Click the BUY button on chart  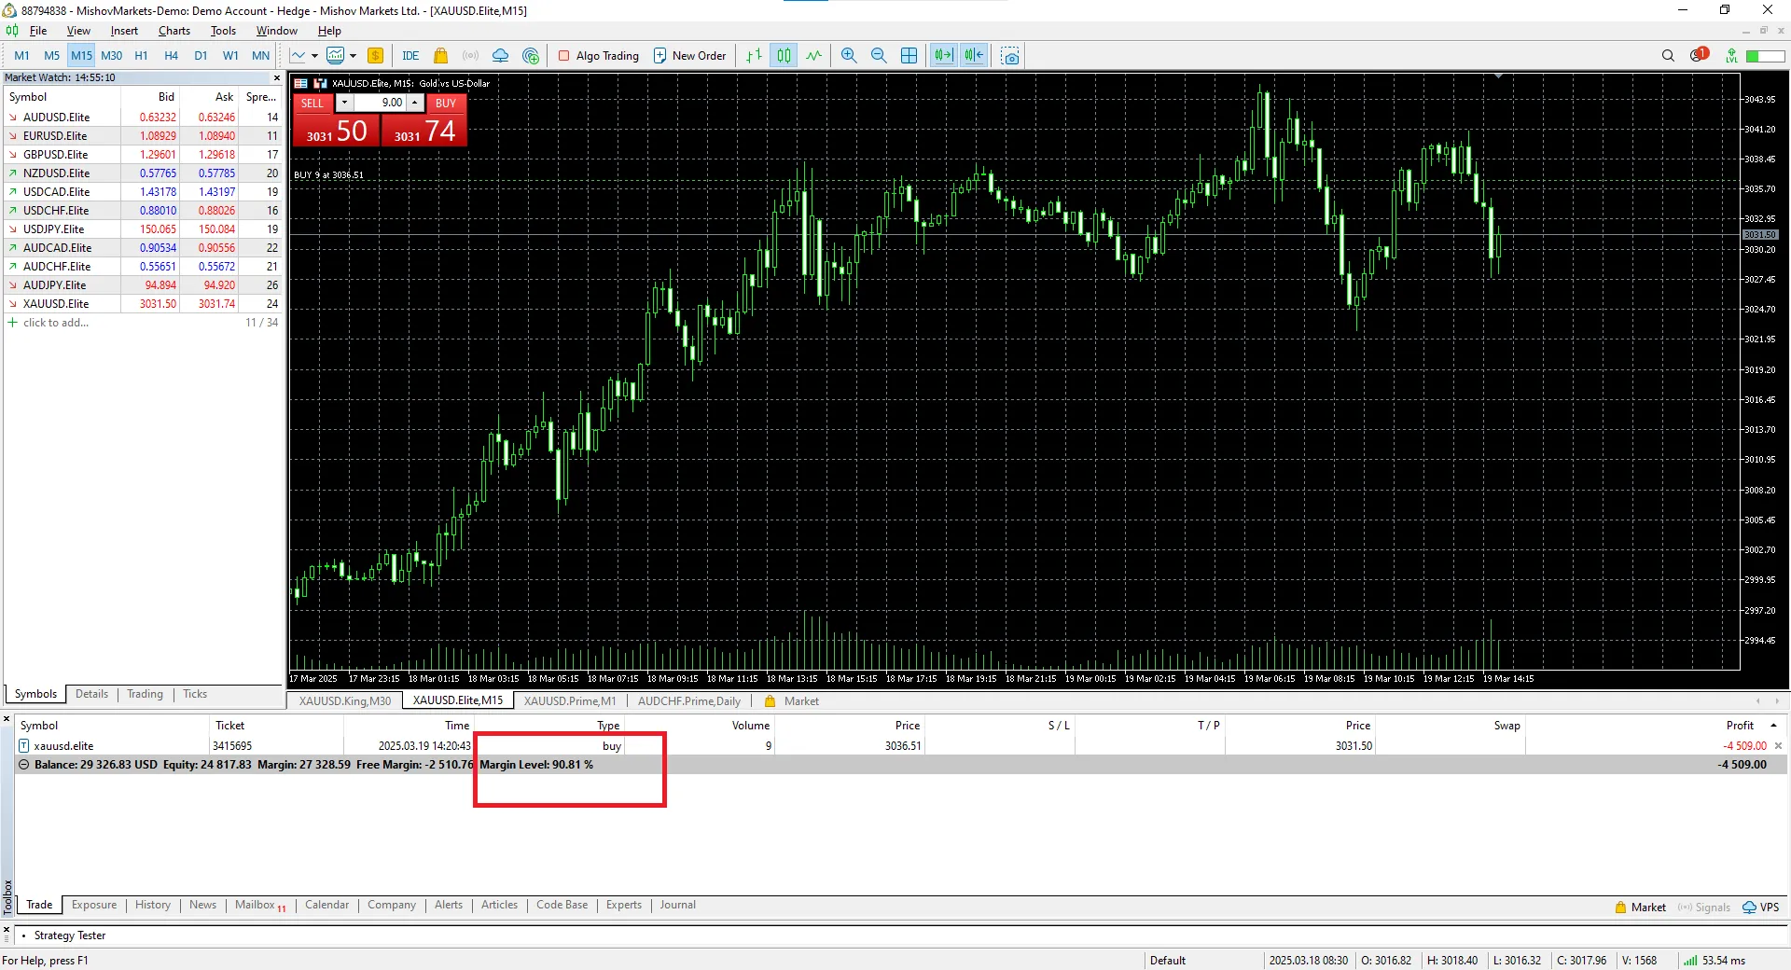click(x=446, y=104)
